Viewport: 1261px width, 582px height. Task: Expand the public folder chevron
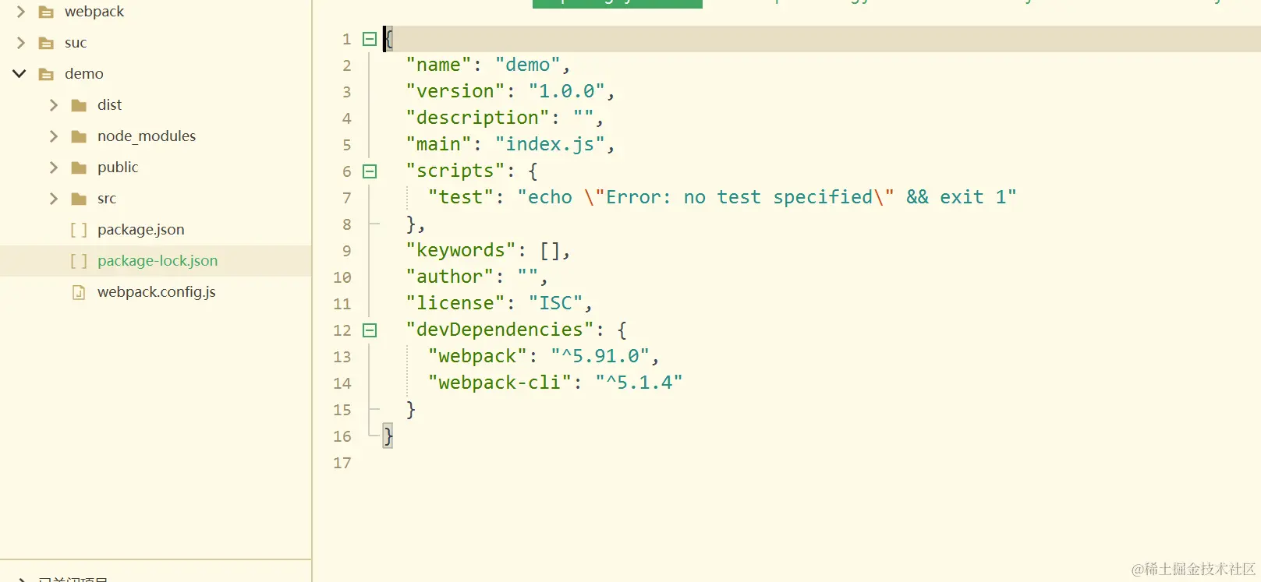[54, 168]
